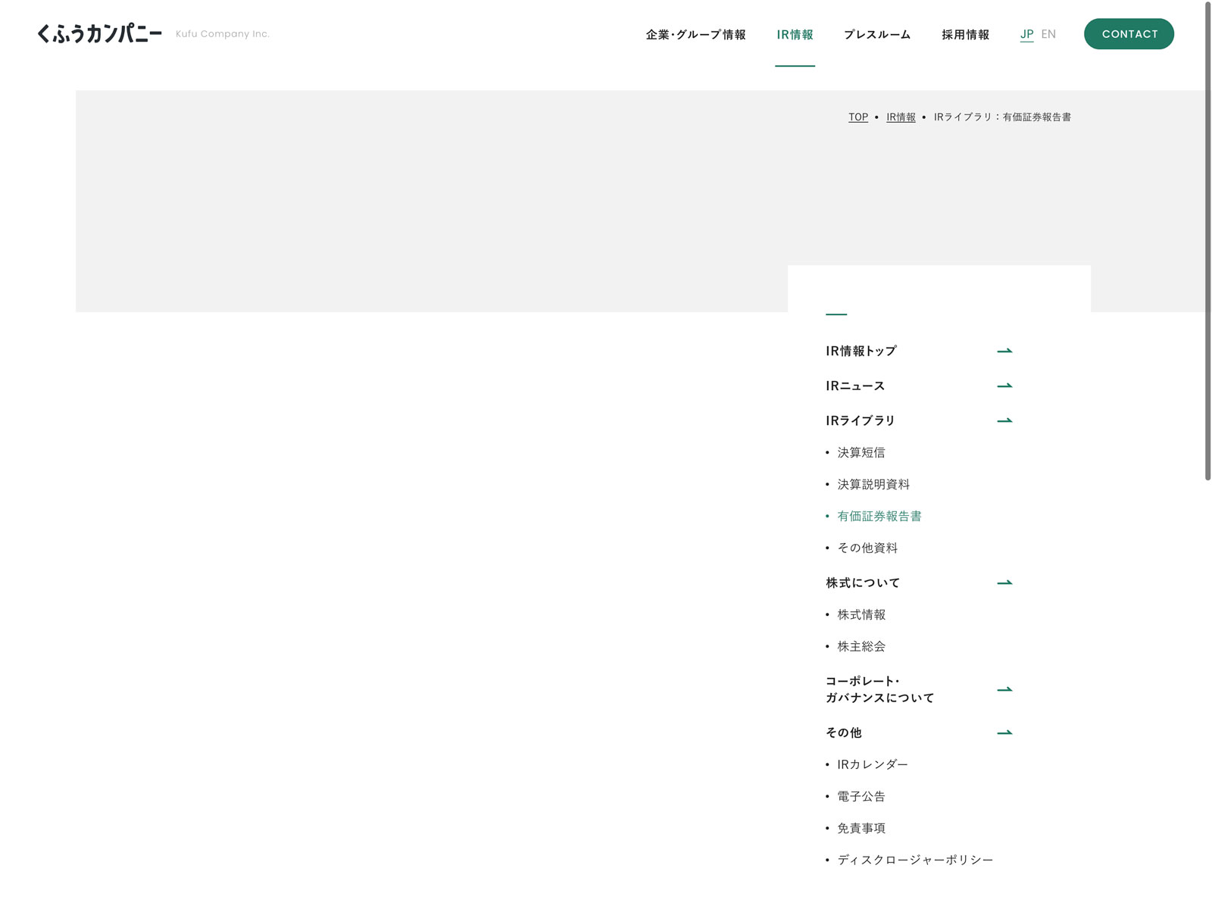Click IR情報 breadcrumb link
Screen dimensions: 1212x909
901,117
